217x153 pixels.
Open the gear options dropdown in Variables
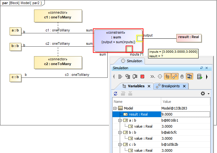(x=204, y=93)
